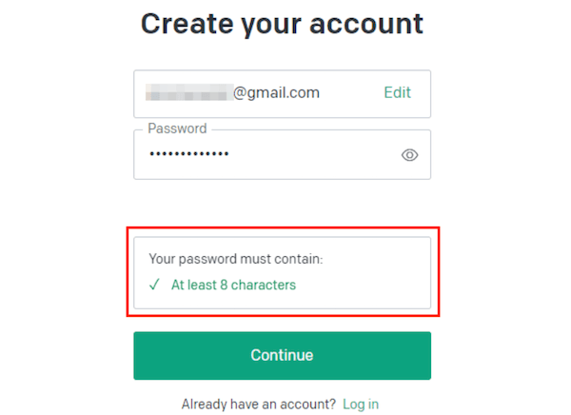This screenshot has width=571, height=415.
Task: Focus the Password input field
Action: [x=283, y=155]
